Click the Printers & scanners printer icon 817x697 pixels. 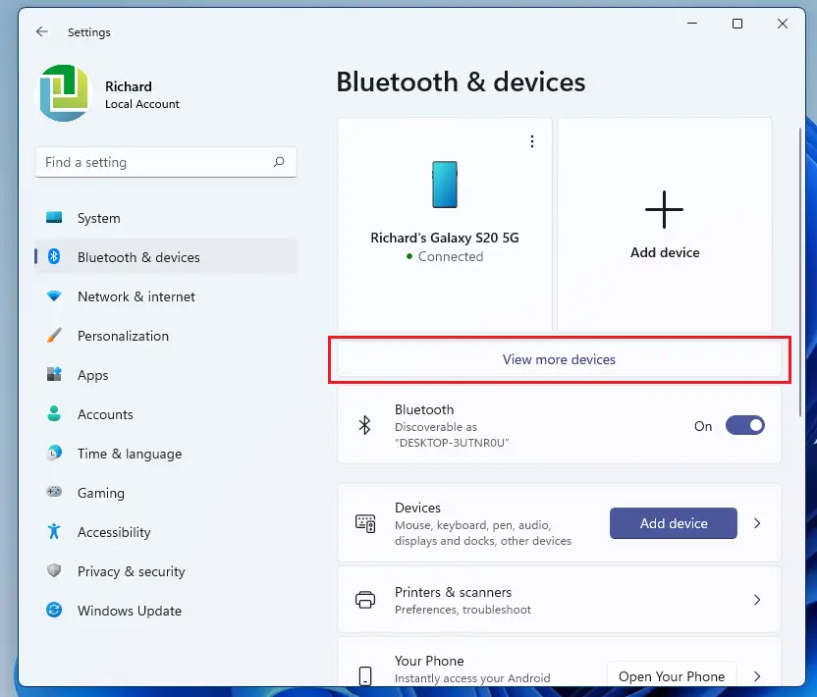point(365,600)
